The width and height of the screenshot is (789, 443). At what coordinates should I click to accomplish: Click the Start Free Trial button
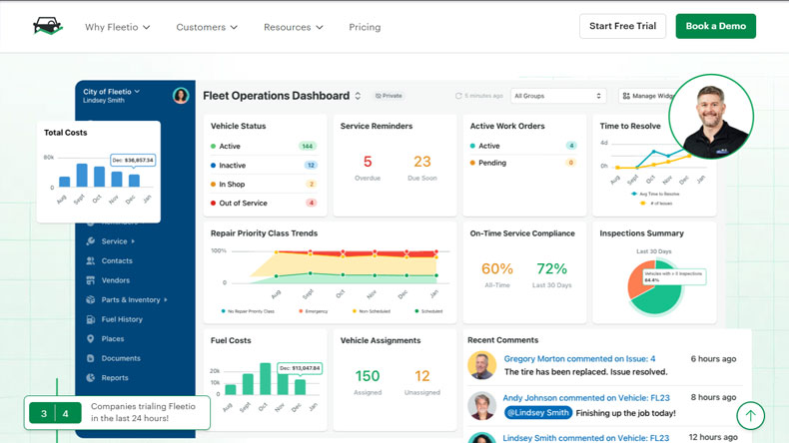622,26
